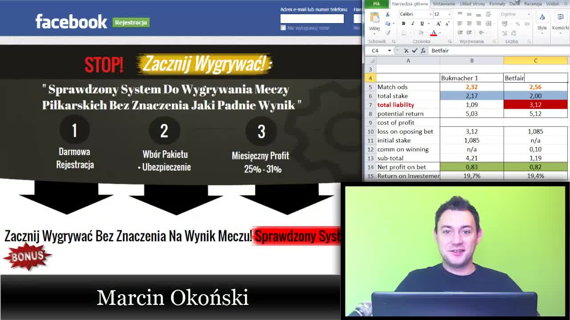Open the underline style arrow dropdown
The width and height of the screenshot is (570, 320).
pos(428,24)
